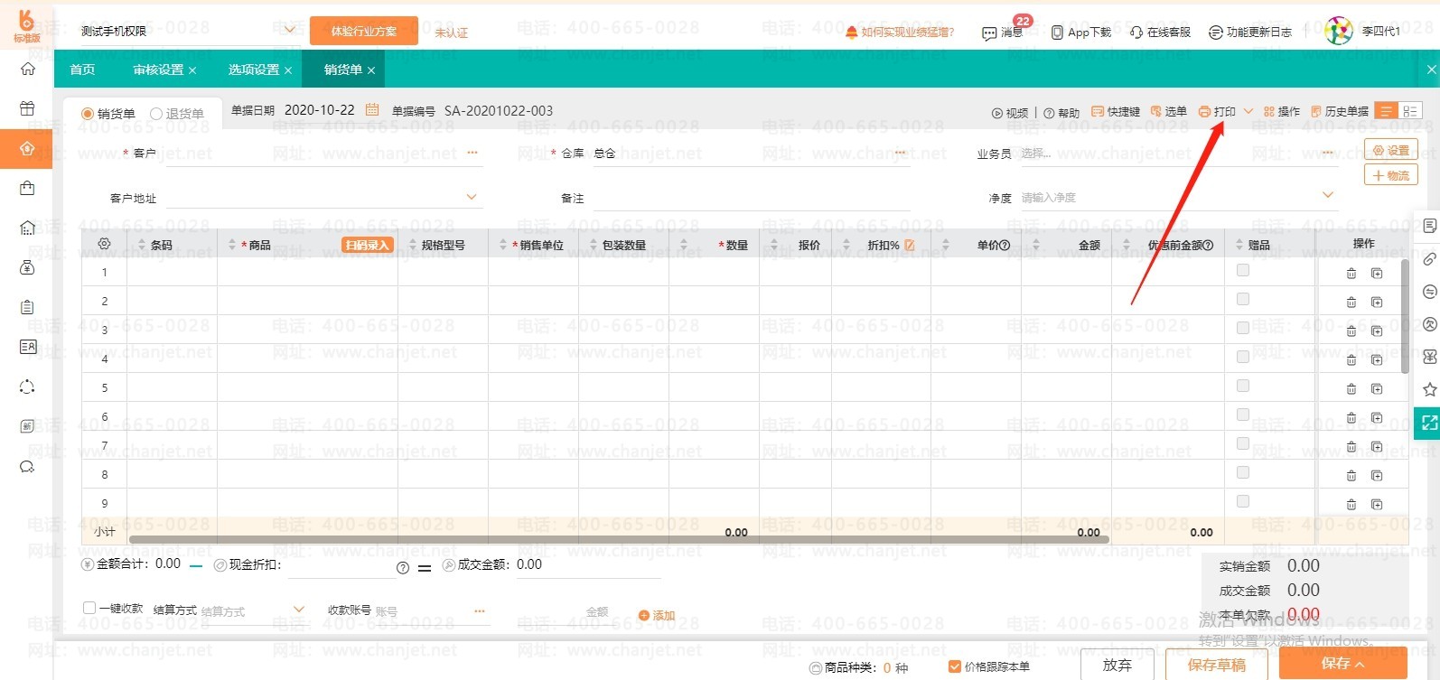Click the home icon in left sidebar

(27, 70)
